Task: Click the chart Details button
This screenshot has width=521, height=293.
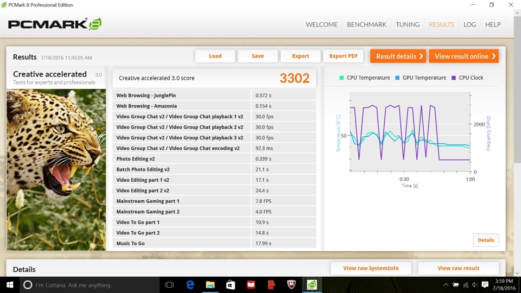Action: pos(486,240)
